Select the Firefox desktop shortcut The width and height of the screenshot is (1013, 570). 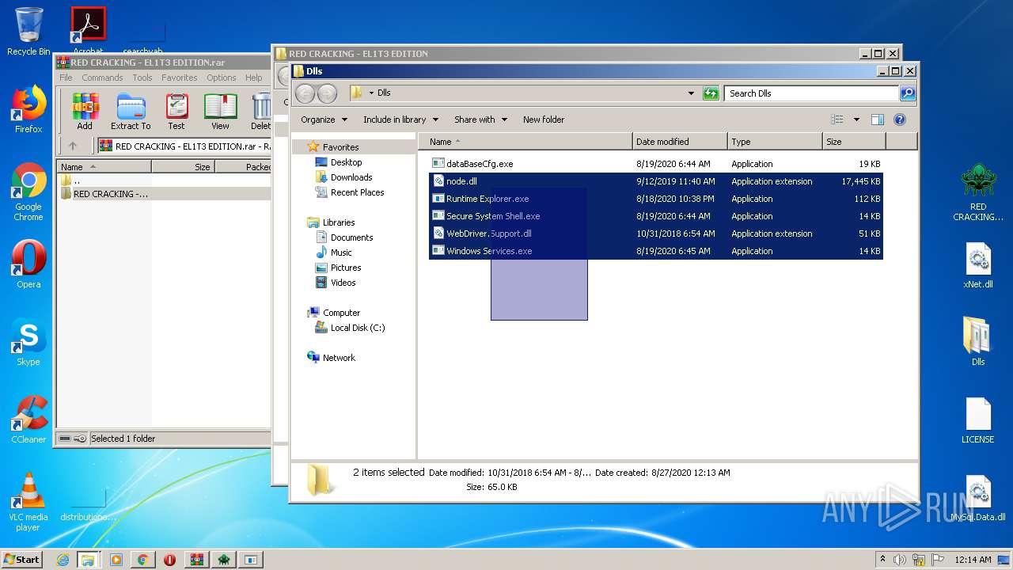point(28,109)
